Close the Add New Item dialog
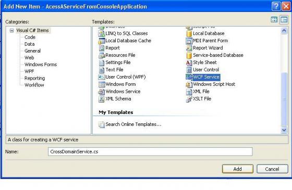292x190 pixels. point(286,6)
